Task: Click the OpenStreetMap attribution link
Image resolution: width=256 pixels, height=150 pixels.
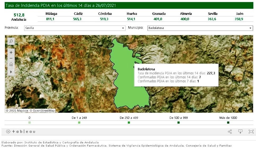Action: tap(42, 111)
